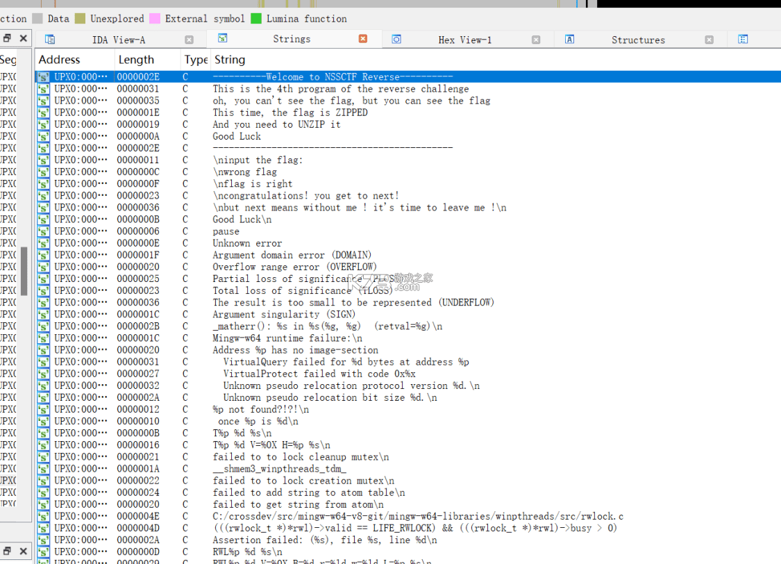Open the Structures tab
Viewport: 781px width, 564px height.
(638, 40)
